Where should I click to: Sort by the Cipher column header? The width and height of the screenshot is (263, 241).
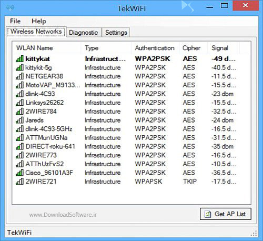(x=194, y=48)
